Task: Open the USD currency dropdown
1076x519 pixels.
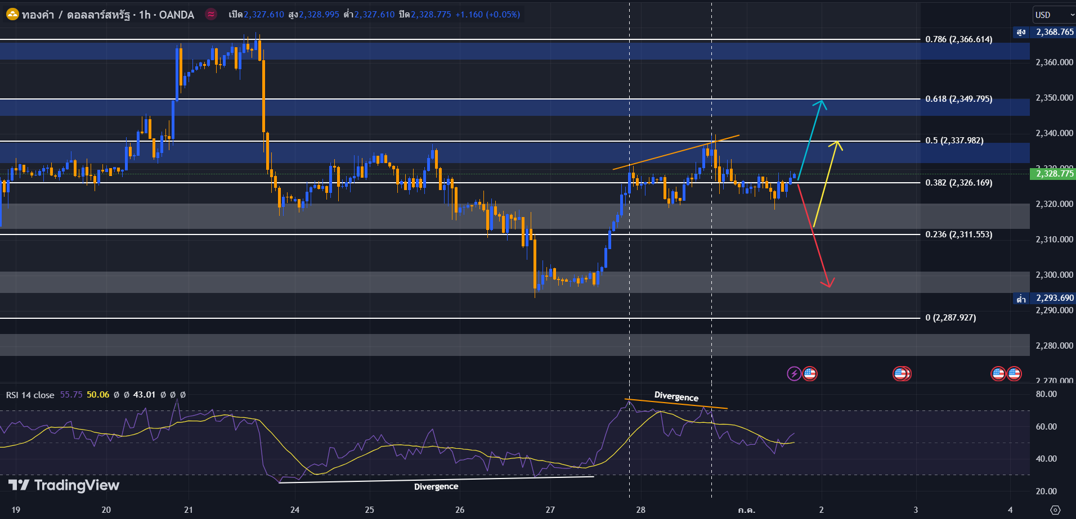Action: tap(1053, 15)
